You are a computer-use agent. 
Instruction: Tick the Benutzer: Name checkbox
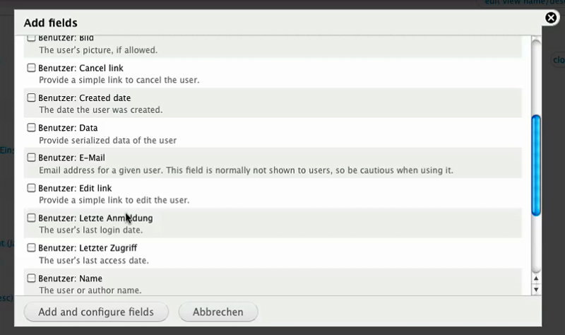[x=31, y=278]
